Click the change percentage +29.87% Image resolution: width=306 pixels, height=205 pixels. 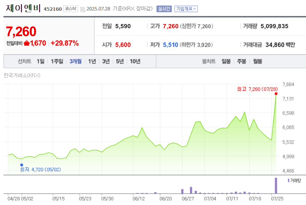64,43
